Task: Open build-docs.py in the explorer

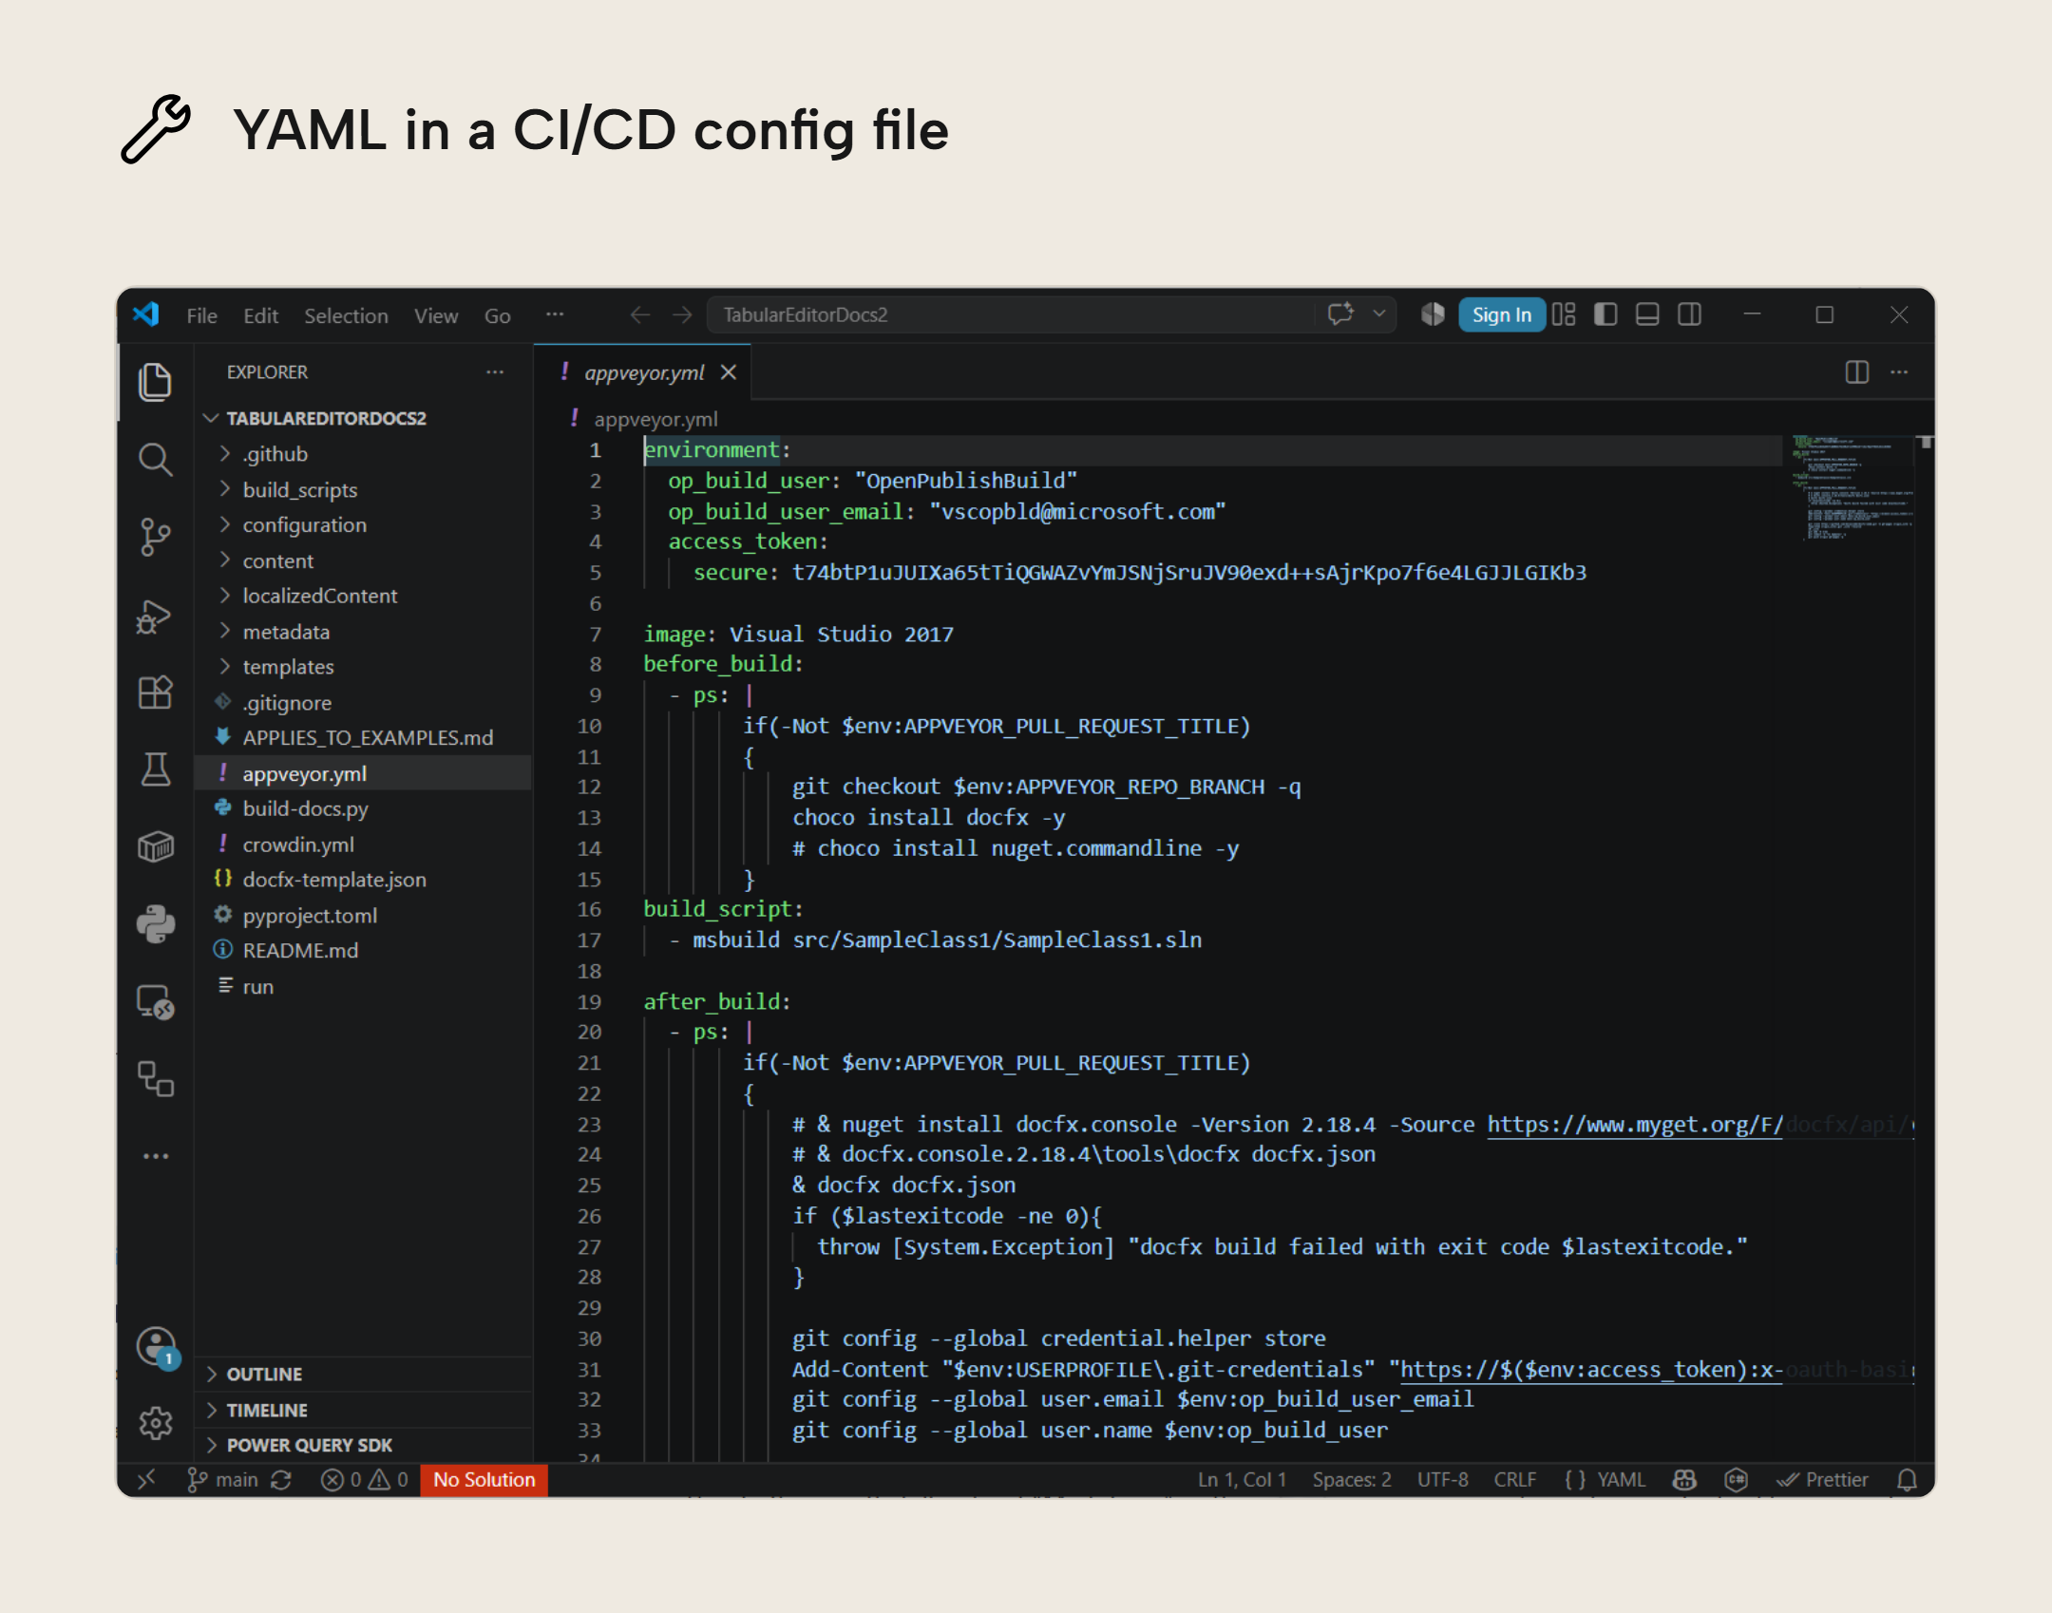Action: [x=363, y=809]
